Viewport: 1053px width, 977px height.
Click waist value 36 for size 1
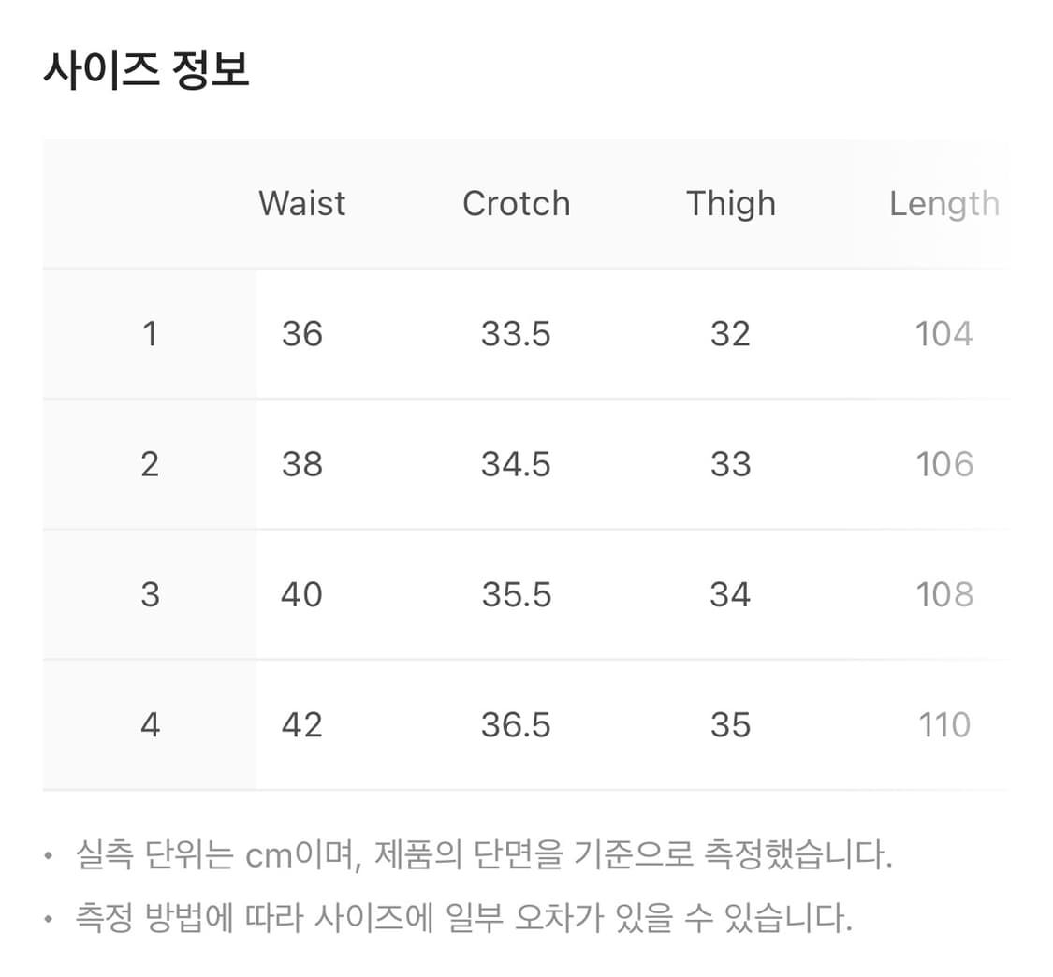pos(301,334)
